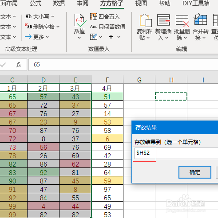The width and height of the screenshot is (218, 218).
Task: Click the edit-table pencil icon in 数值录入
Action: tap(94, 37)
